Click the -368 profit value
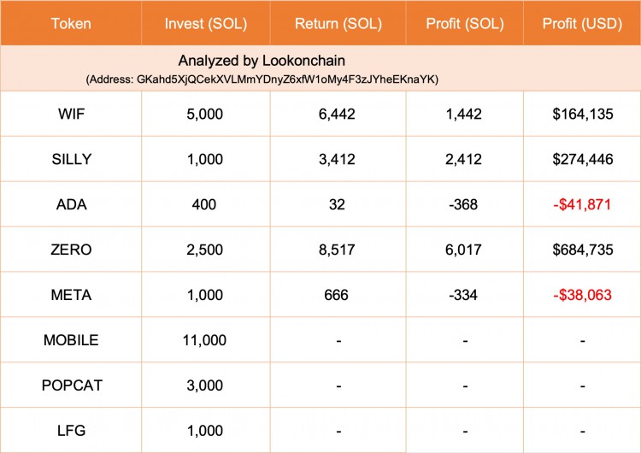Image resolution: width=641 pixels, height=453 pixels. point(463,204)
